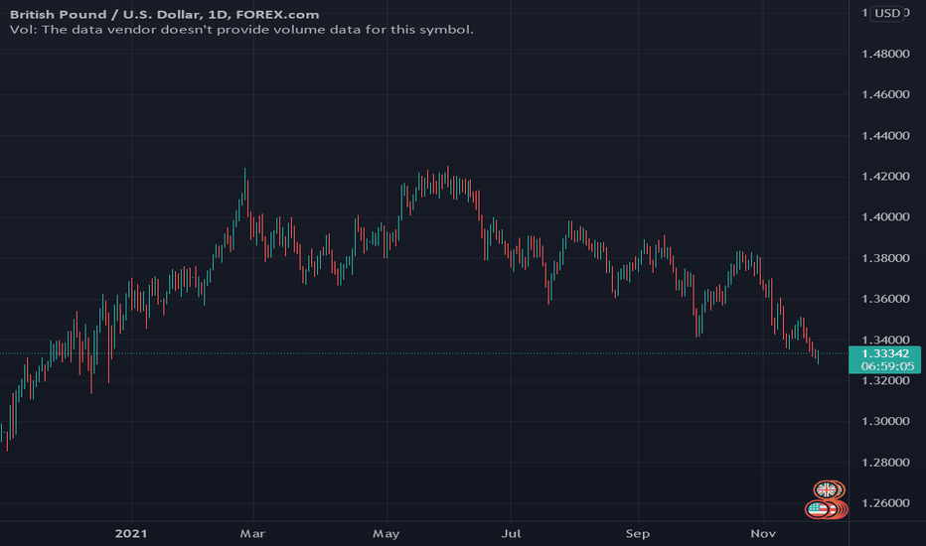This screenshot has width=926, height=546.
Task: Select the current price label 1.33342
Action: (x=884, y=353)
